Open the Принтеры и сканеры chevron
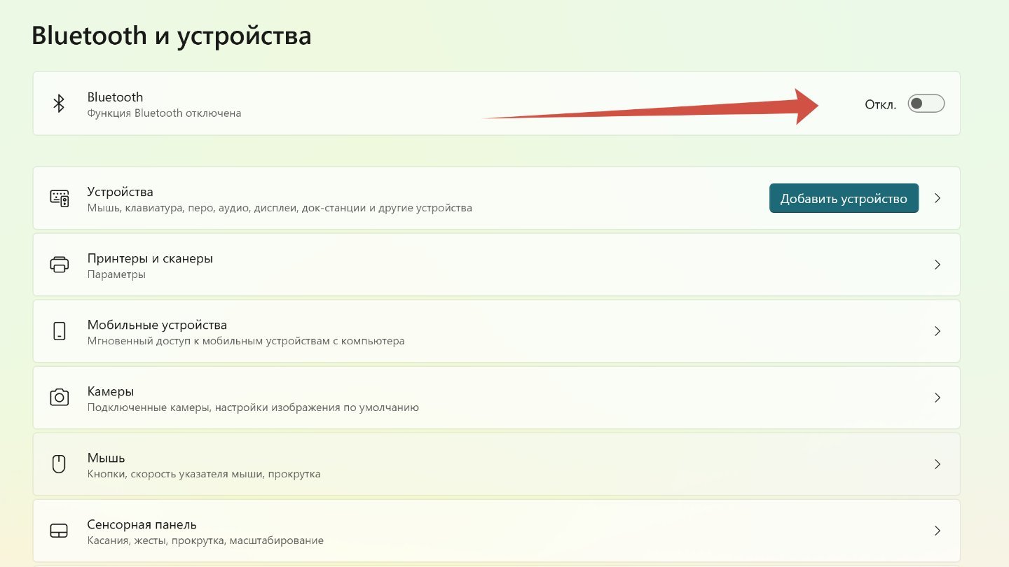Screen dimensions: 1009x567 [938, 265]
